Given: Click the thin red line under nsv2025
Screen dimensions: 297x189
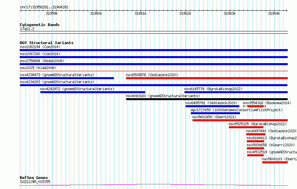Looking at the screenshot, I should pyautogui.click(x=154, y=71).
